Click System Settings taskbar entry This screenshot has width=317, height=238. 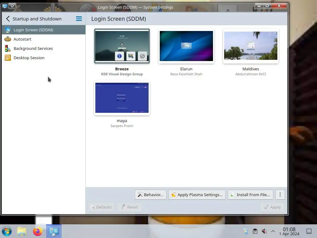[54, 231]
